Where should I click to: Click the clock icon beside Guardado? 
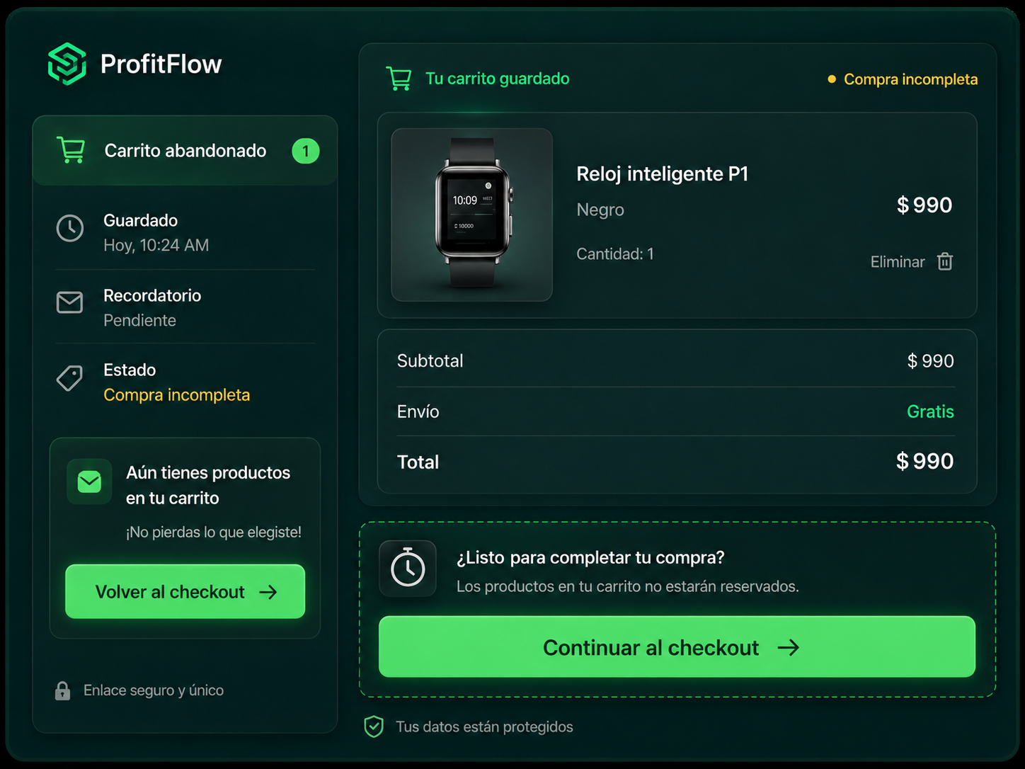(70, 228)
